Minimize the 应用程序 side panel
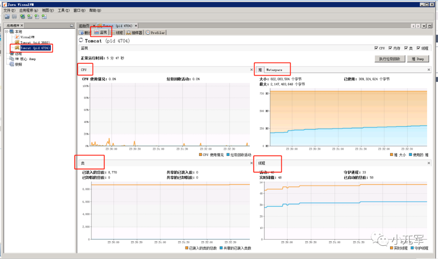Image resolution: width=438 pixels, height=259 pixels. [72, 26]
